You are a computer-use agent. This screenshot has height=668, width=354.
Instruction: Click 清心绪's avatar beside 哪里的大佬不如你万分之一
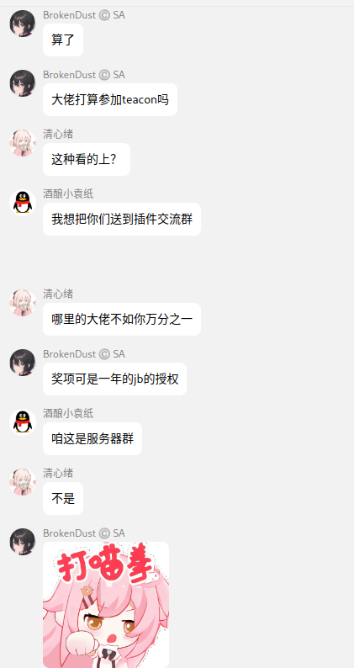pos(23,303)
